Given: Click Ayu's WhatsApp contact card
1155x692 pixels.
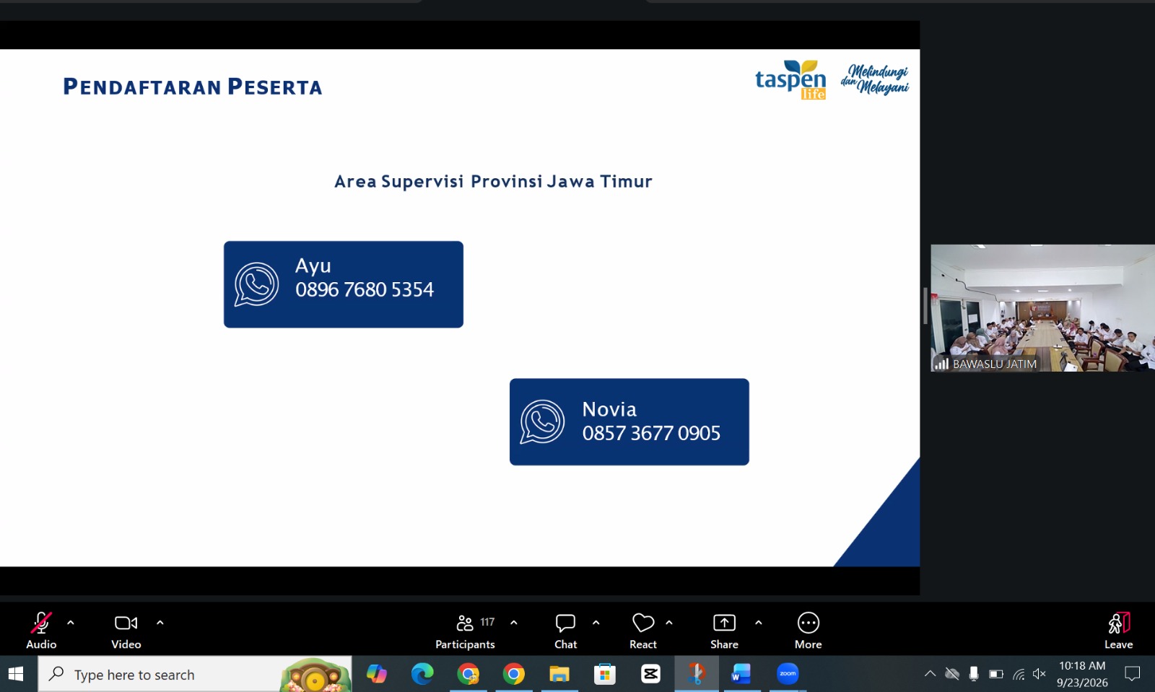Looking at the screenshot, I should click(x=344, y=284).
